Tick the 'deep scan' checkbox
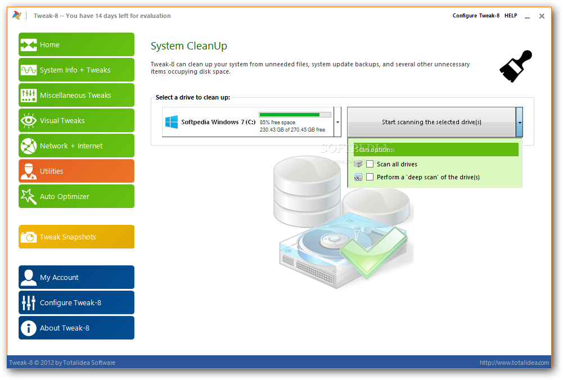Viewport: 563px width, 380px height. coord(370,177)
